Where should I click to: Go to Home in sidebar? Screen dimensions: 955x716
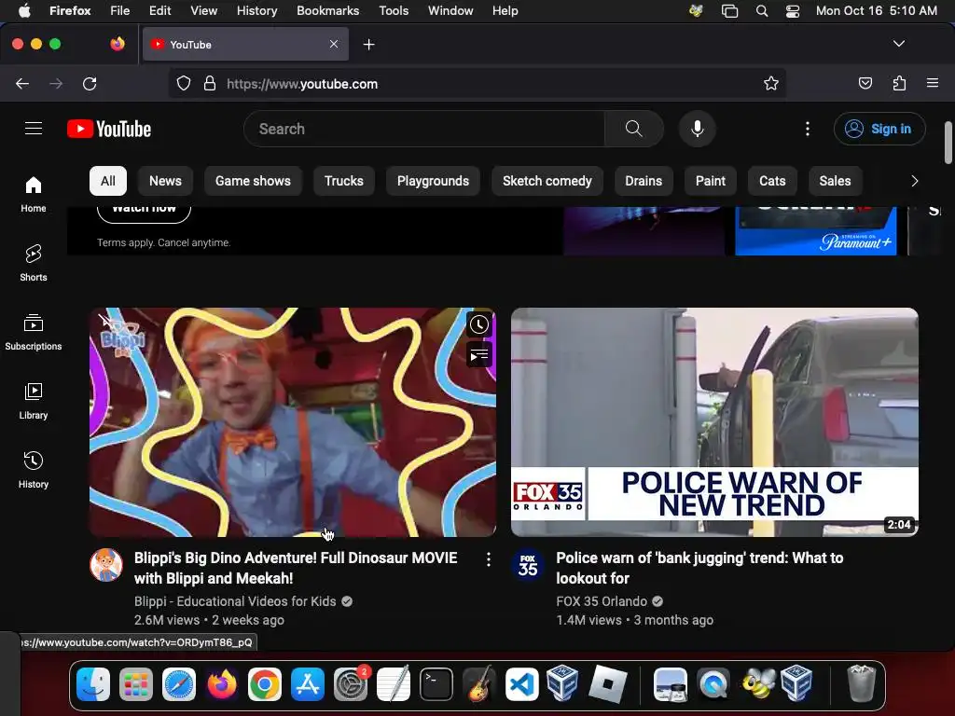34,194
